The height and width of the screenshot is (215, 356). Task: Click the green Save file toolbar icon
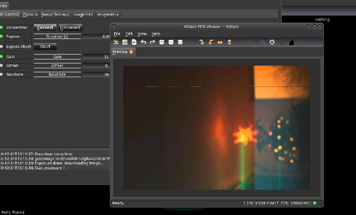(125, 42)
